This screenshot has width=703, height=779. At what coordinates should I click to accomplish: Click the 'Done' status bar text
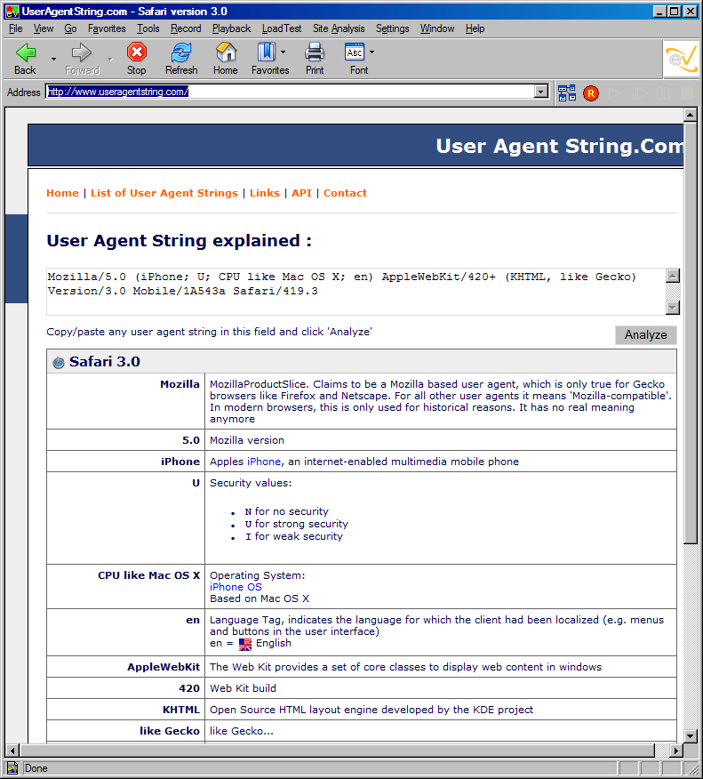click(36, 768)
